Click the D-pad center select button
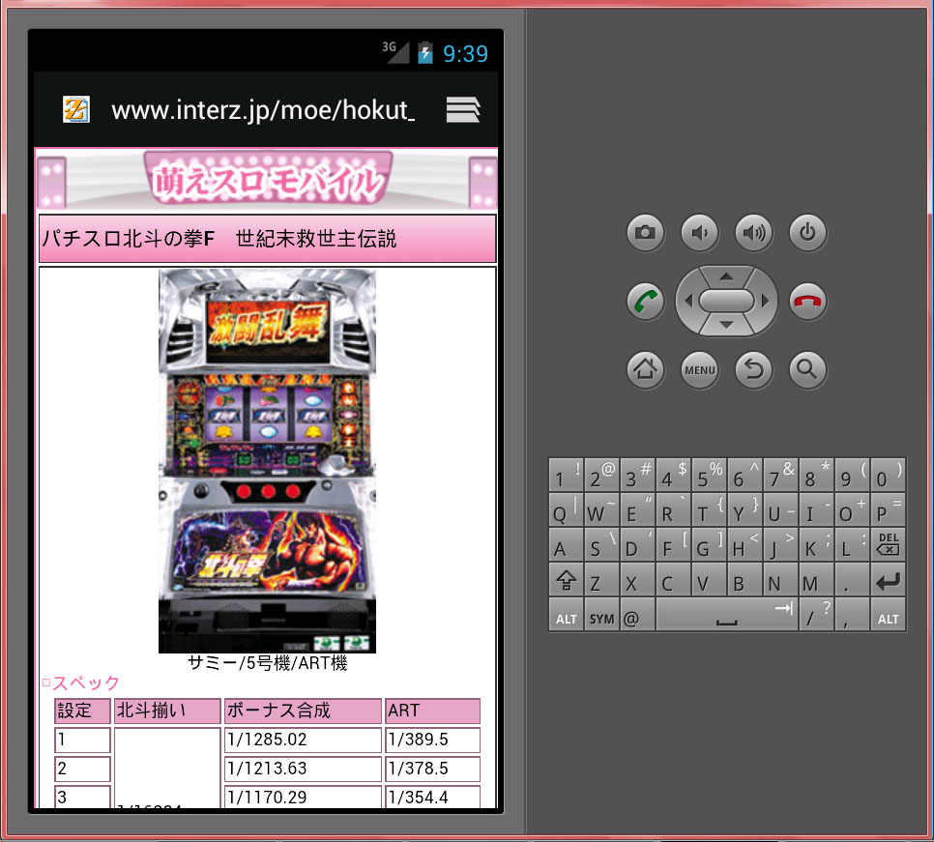 click(726, 301)
